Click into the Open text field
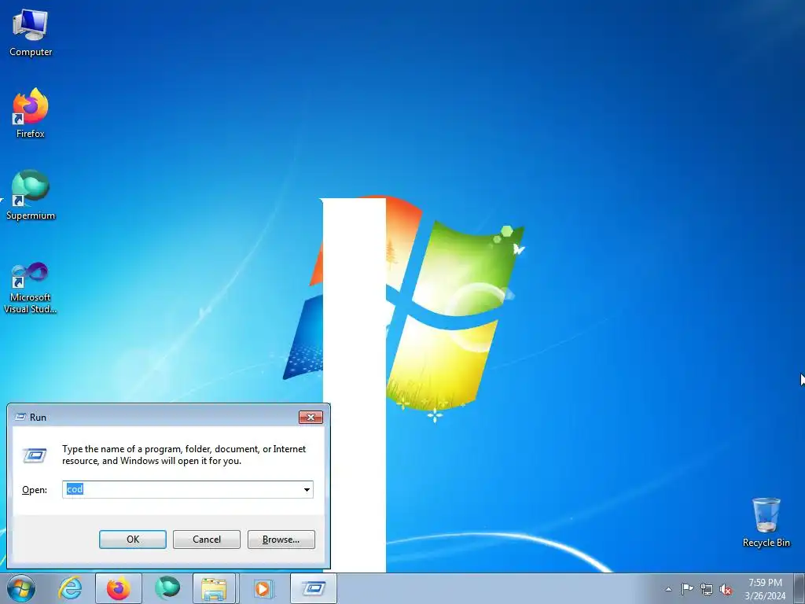Image resolution: width=805 pixels, height=604 pixels. point(182,489)
